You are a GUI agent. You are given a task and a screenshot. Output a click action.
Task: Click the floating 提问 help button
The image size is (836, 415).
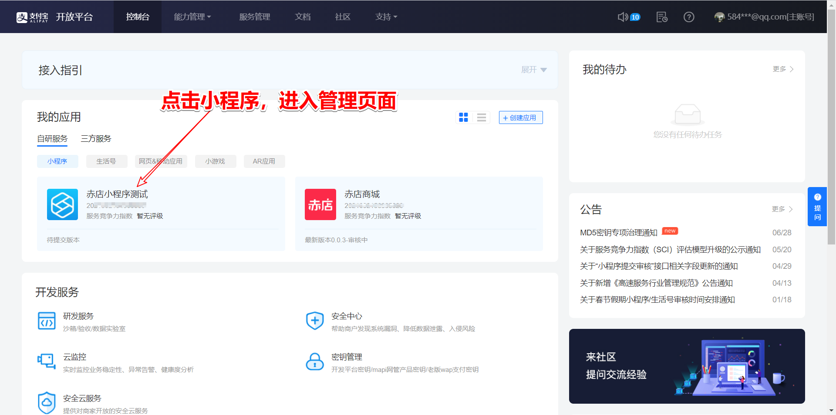pyautogui.click(x=817, y=207)
